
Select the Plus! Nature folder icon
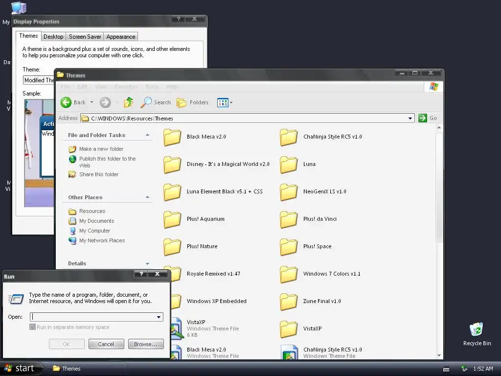pos(172,247)
